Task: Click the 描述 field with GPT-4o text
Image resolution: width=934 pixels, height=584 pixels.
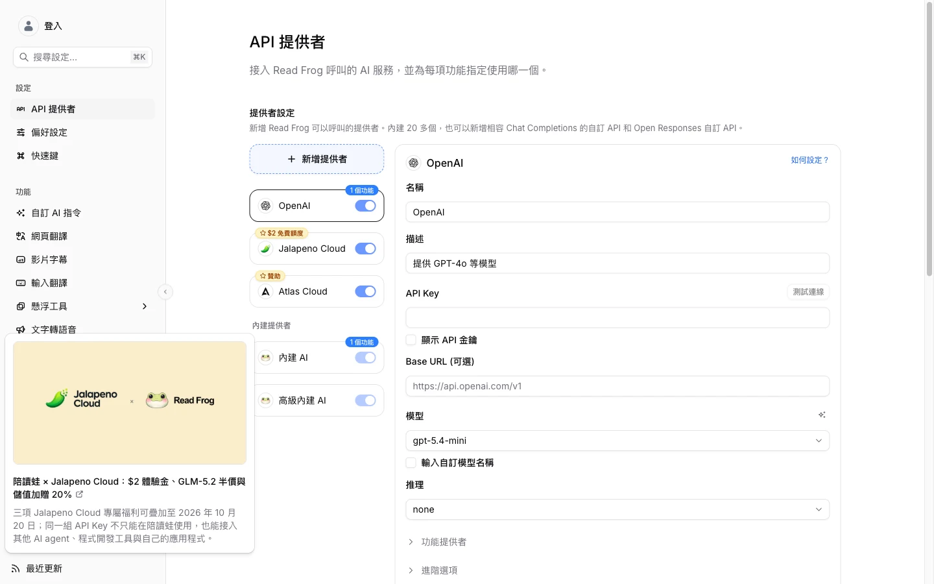Action: click(x=617, y=263)
